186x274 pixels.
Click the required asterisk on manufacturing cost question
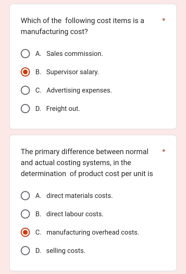tap(164, 20)
